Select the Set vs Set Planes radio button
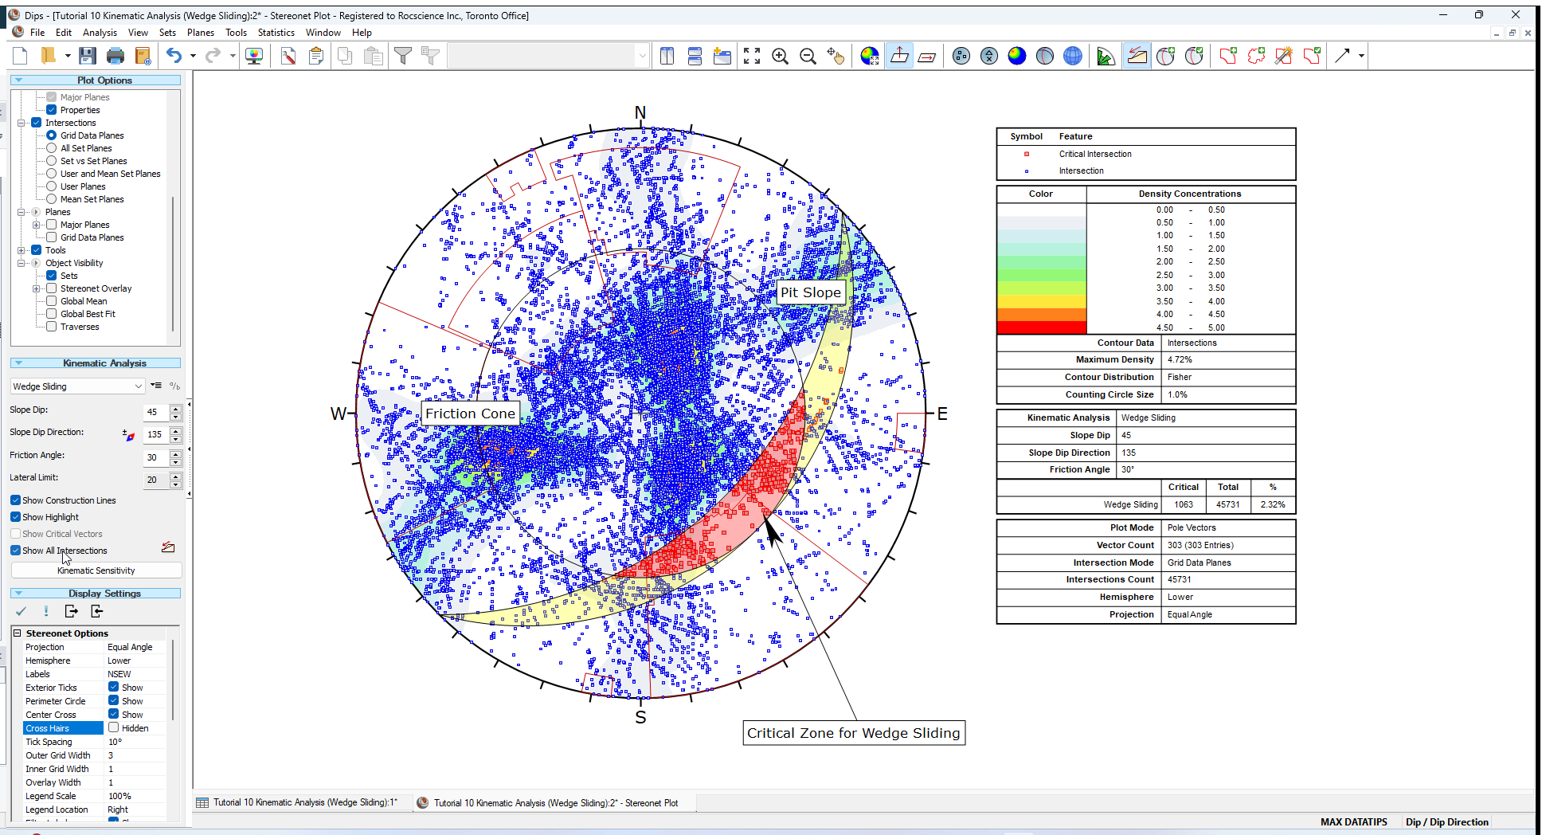This screenshot has width=1542, height=835. point(52,161)
